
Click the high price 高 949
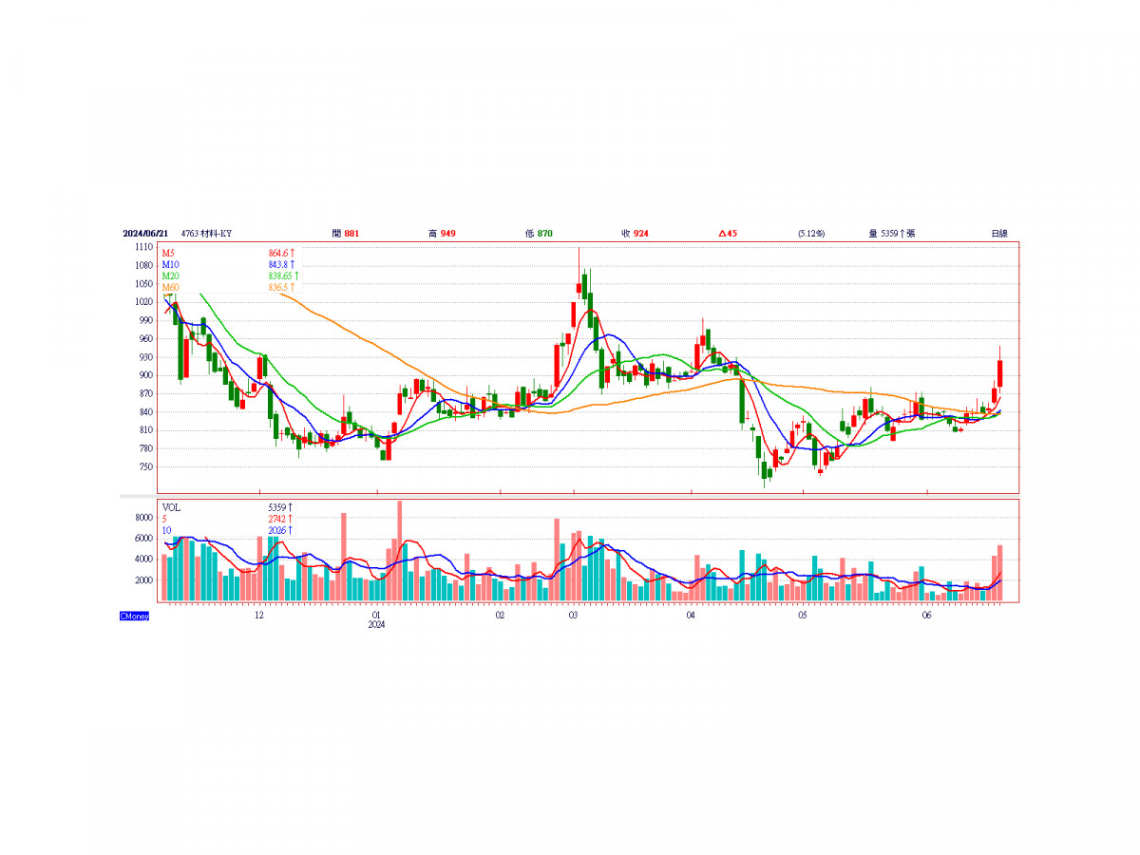click(442, 233)
